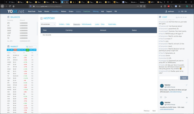Show Dice history link
Viewport: 194px width, 114px height.
coord(103,24)
